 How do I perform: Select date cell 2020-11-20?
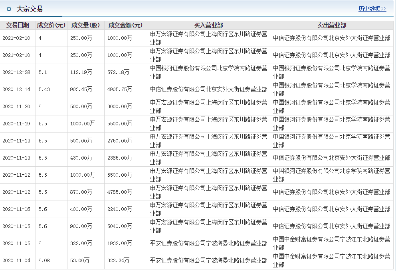tap(16, 107)
